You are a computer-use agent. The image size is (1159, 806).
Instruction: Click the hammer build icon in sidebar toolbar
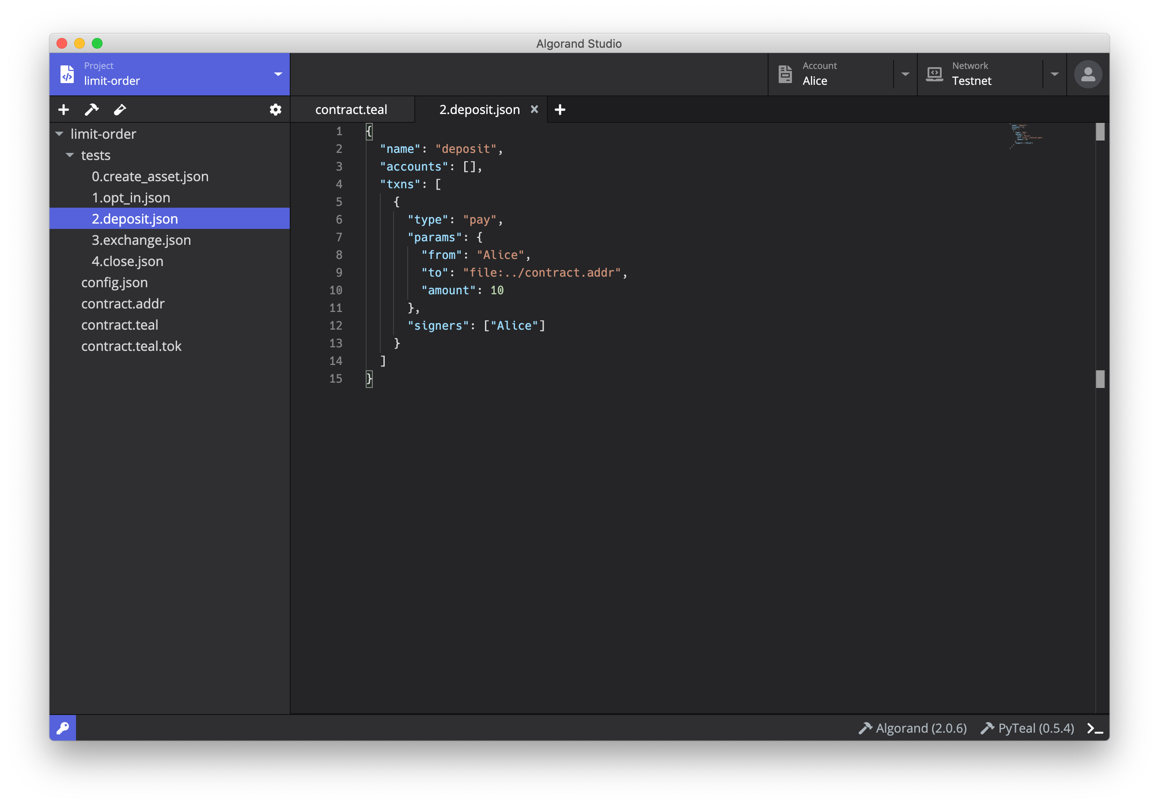pos(91,110)
